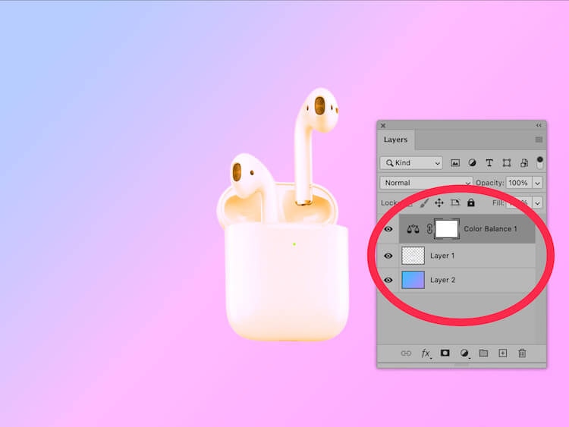The image size is (569, 427).
Task: Toggle visibility of Layer 1
Action: click(388, 256)
